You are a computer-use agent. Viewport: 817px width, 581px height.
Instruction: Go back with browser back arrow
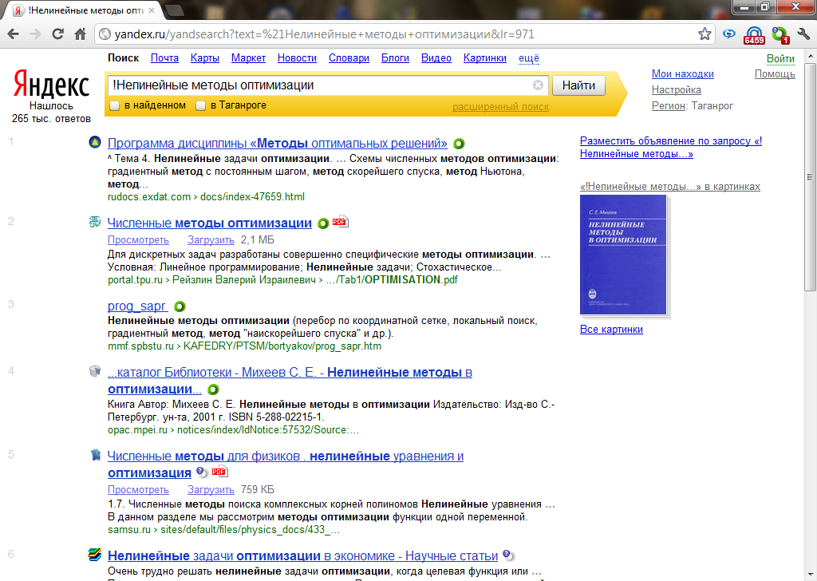coord(14,34)
